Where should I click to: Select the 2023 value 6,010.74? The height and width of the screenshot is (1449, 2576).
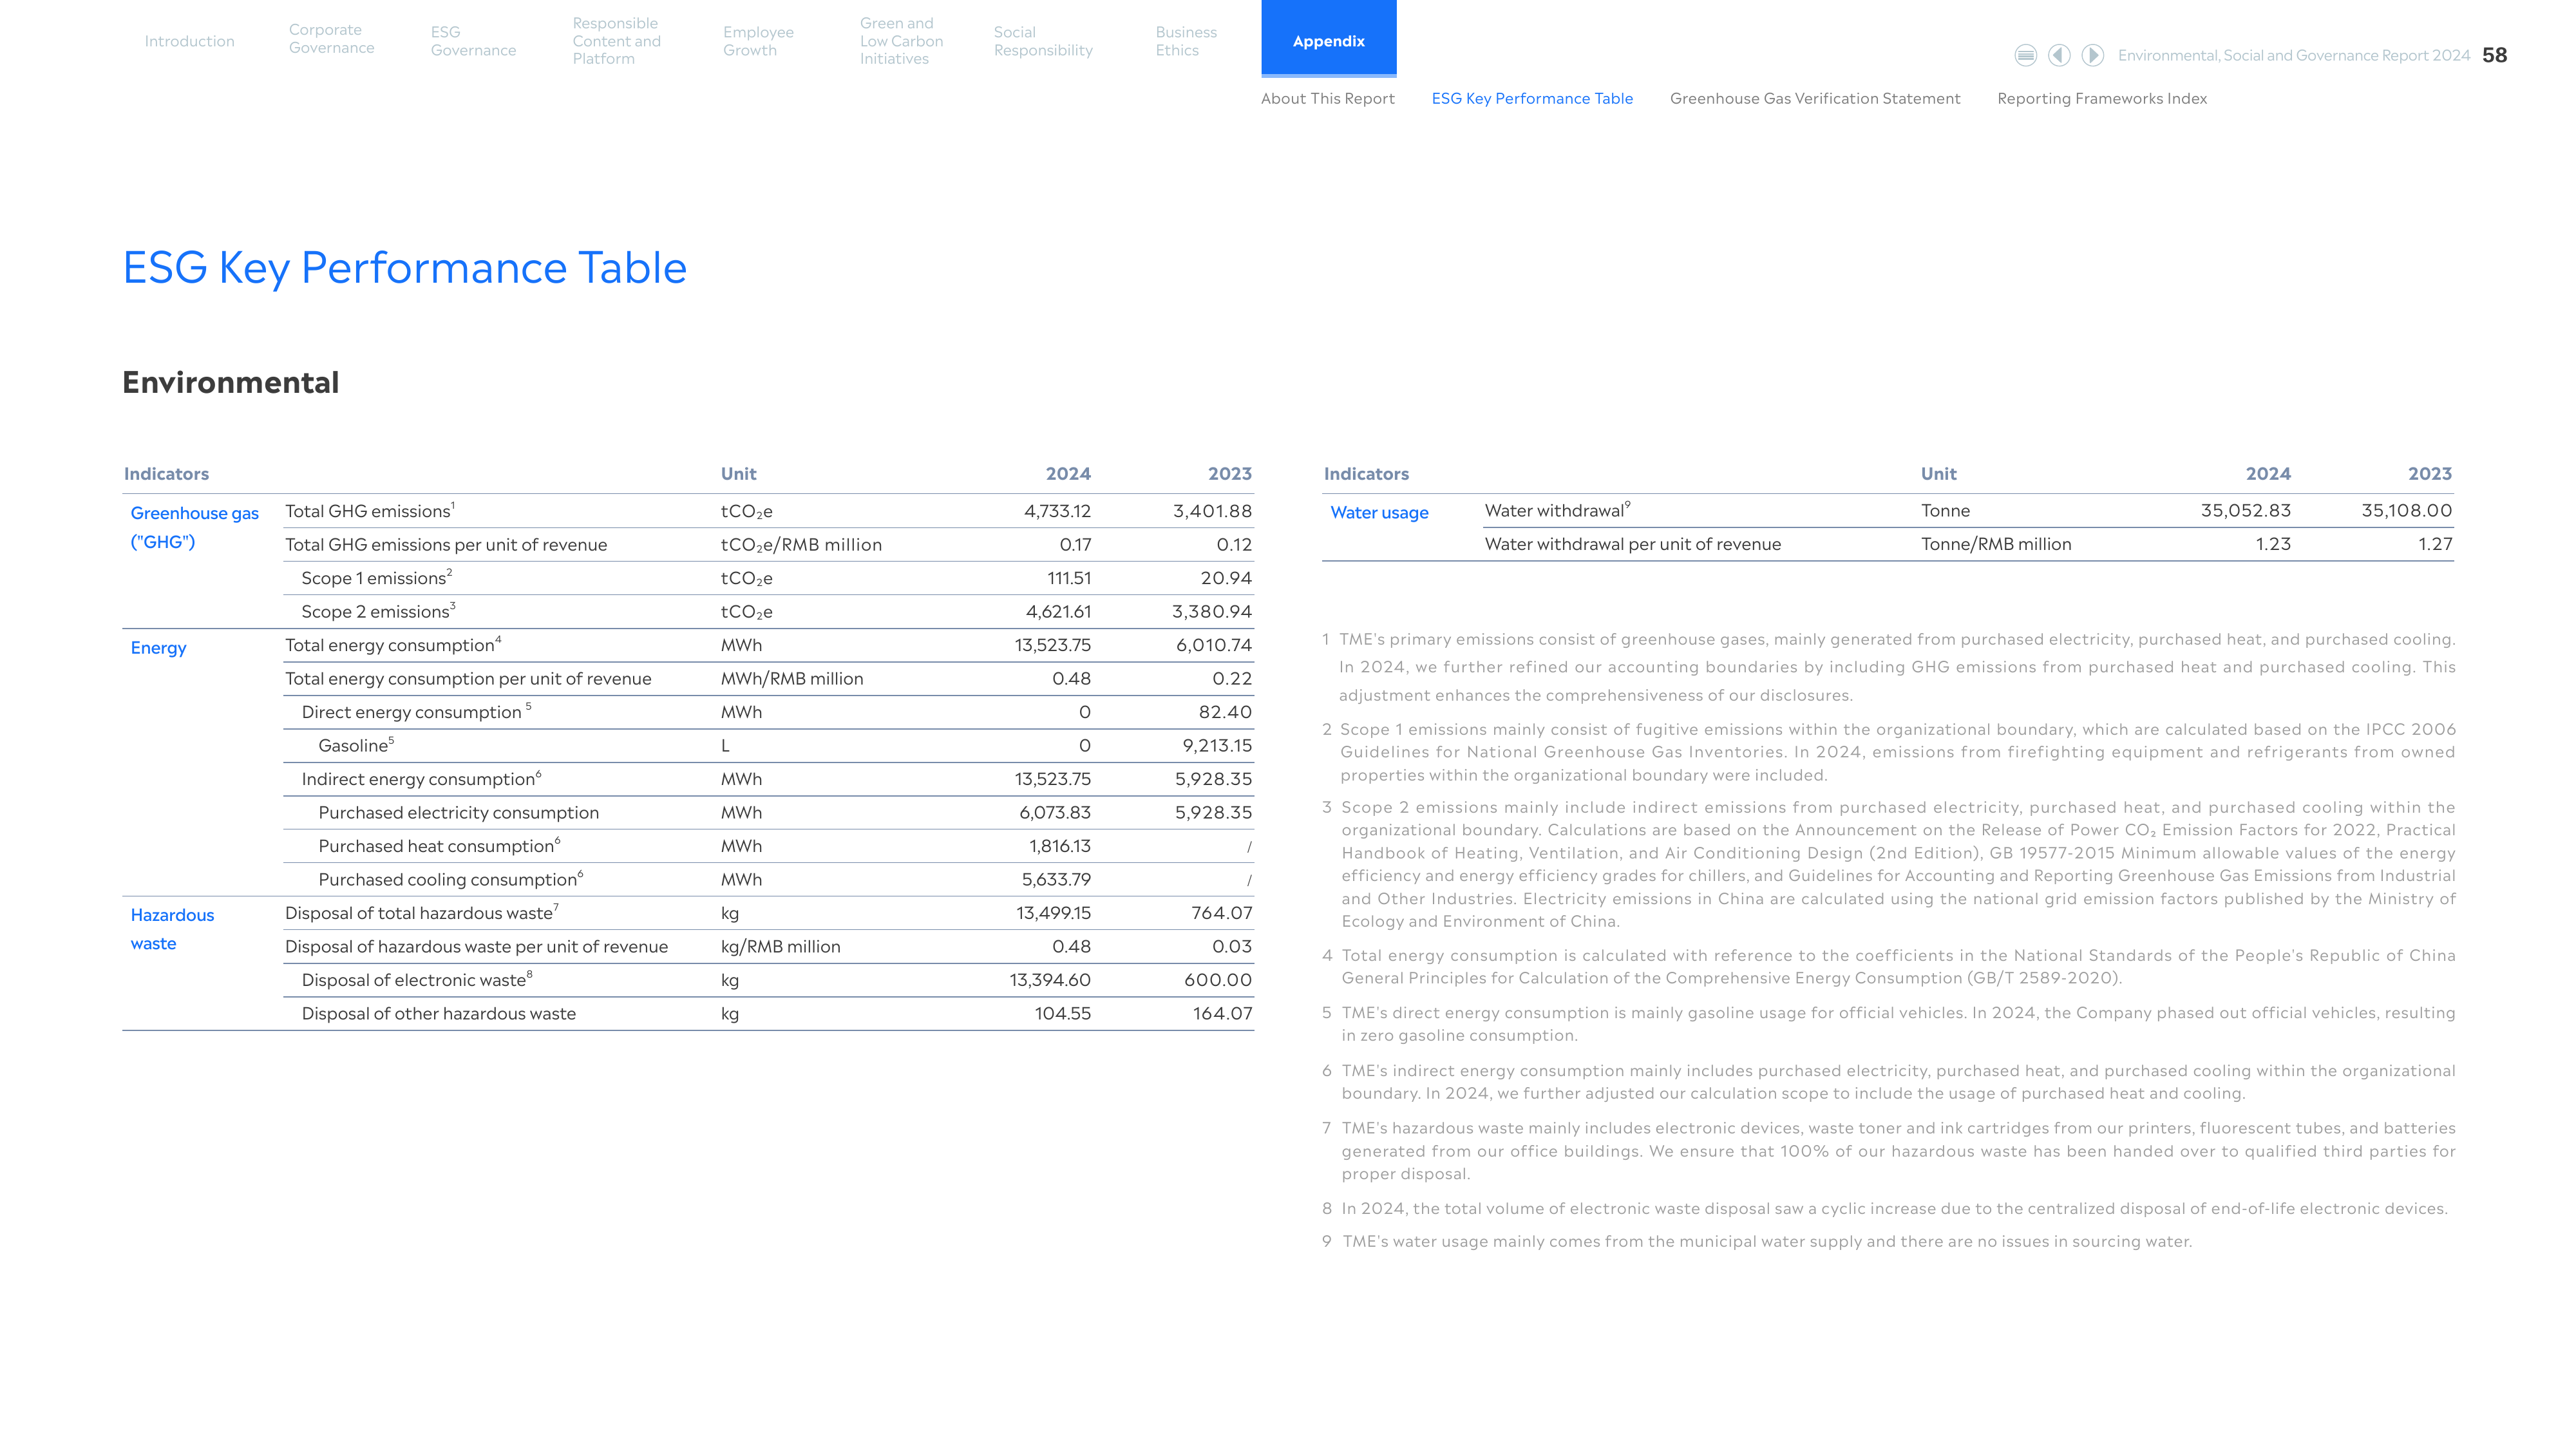click(x=1214, y=645)
